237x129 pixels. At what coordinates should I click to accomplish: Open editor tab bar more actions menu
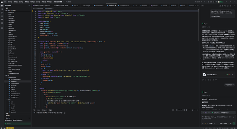(x=198, y=6)
